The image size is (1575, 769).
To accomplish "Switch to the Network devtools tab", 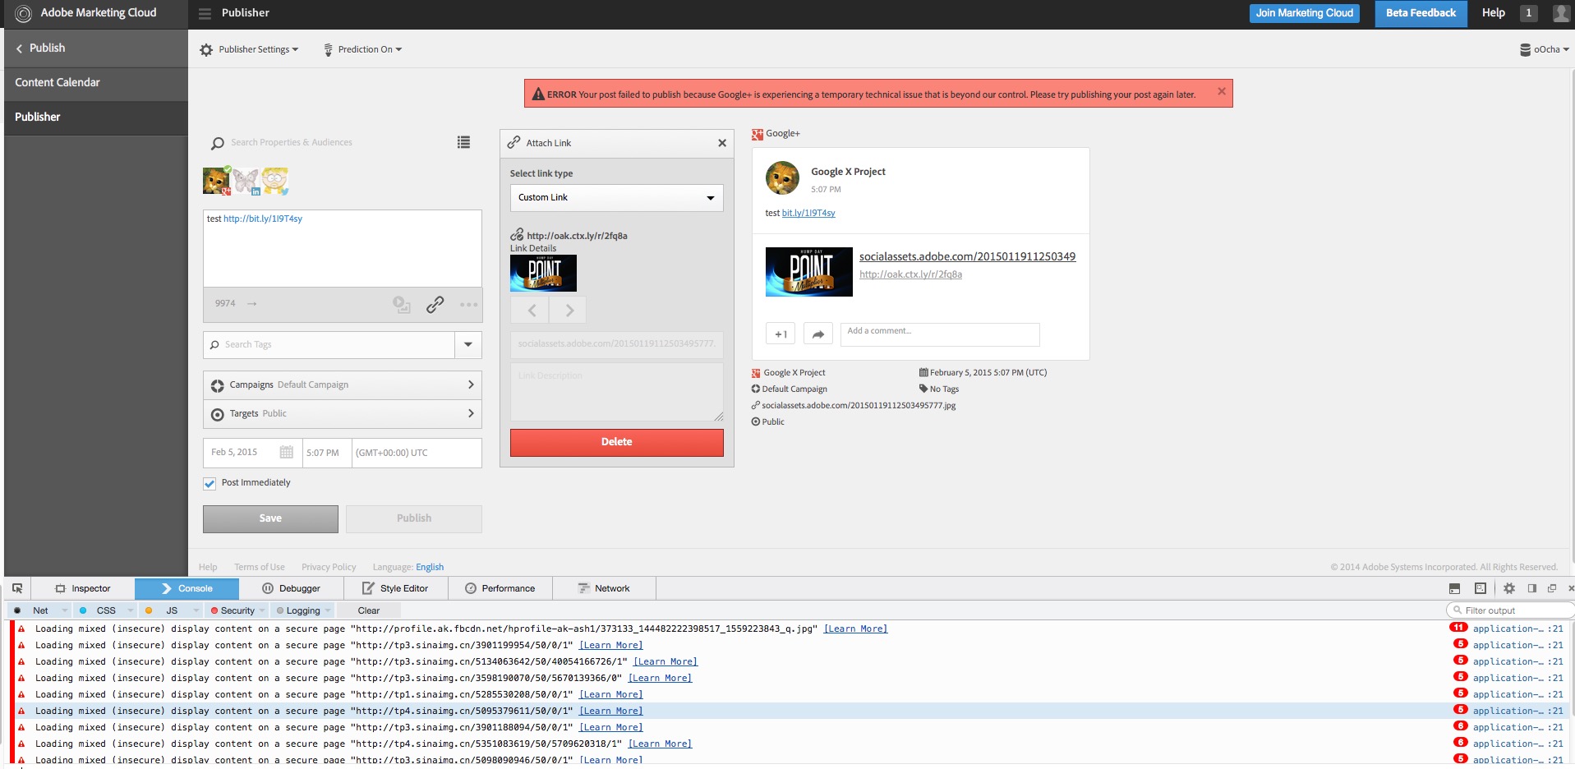I will click(604, 588).
